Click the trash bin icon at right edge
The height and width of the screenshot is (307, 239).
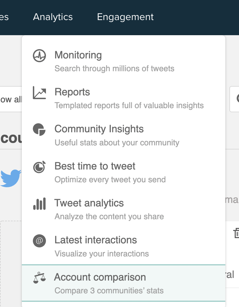coord(236,233)
